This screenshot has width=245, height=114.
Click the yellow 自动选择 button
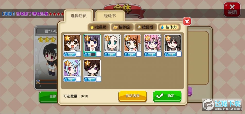tap(133, 96)
